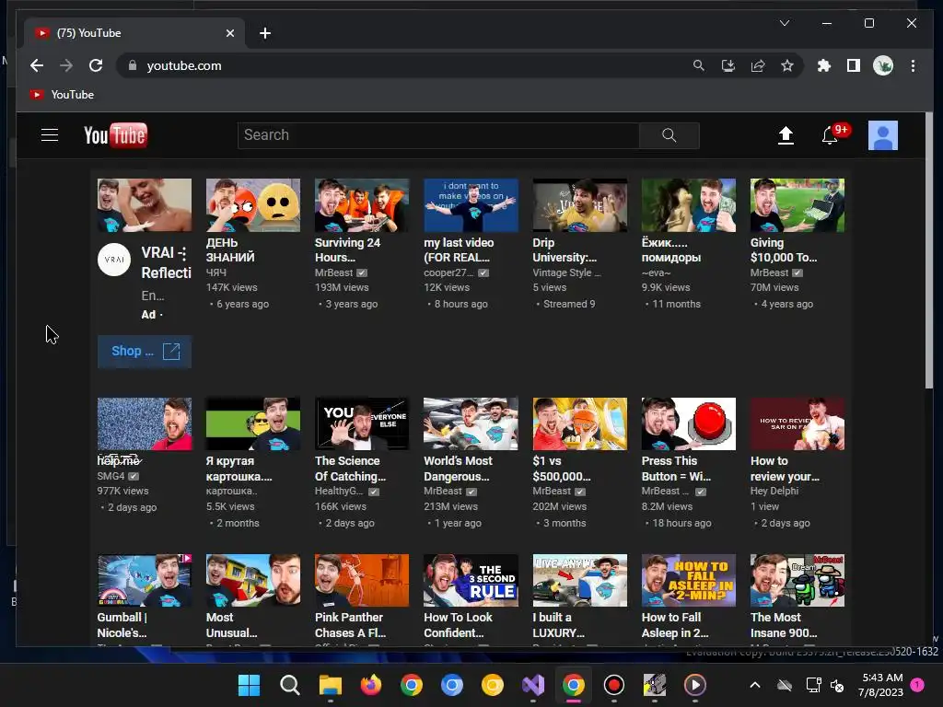Viewport: 943px width, 707px height.
Task: Click the share this page icon
Action: coord(758,65)
